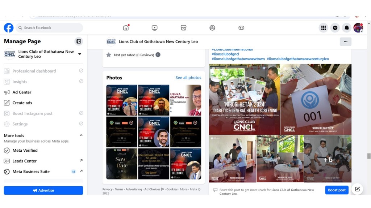371x208 pixels.
Task: Open the Cookies footer link
Action: click(172, 189)
